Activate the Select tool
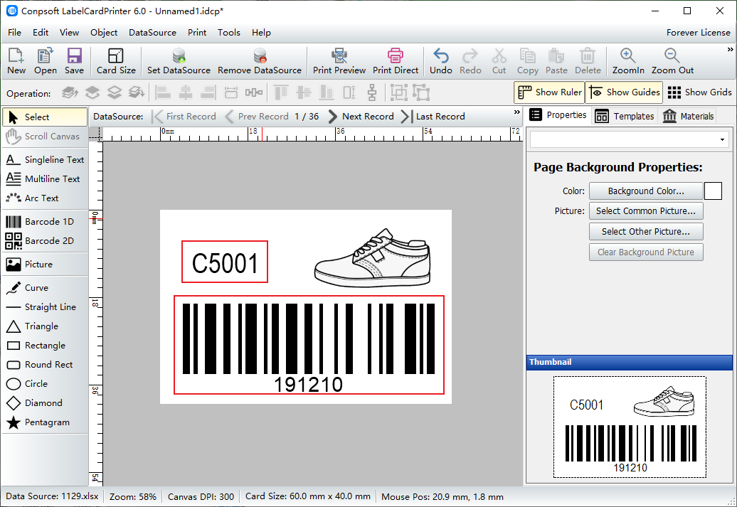The height and width of the screenshot is (507, 737). pyautogui.click(x=45, y=117)
